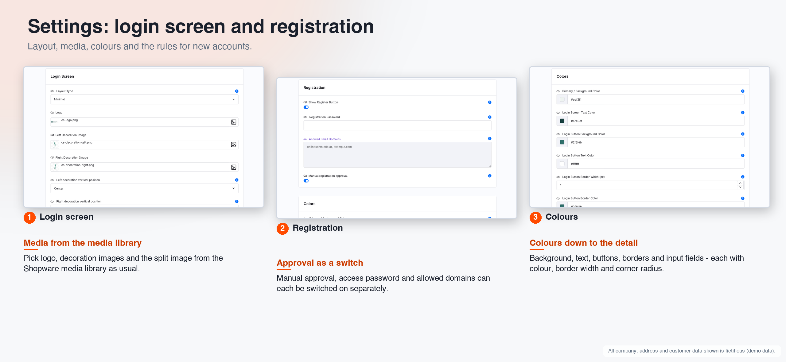Toggle the Show Register Button switch

tap(306, 107)
